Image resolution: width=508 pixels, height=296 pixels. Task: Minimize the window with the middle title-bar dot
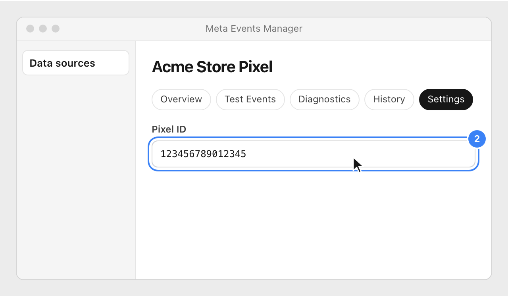(x=43, y=29)
